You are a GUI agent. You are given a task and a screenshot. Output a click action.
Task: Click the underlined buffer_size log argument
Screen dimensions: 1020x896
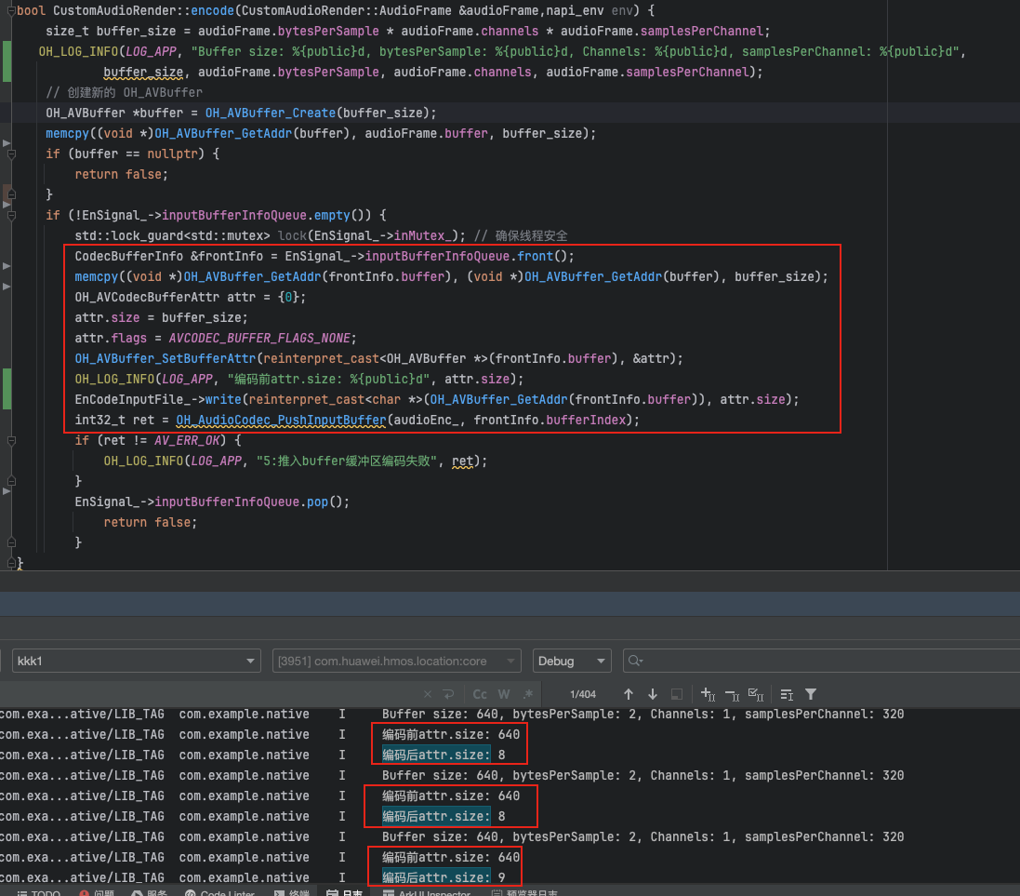pyautogui.click(x=143, y=73)
